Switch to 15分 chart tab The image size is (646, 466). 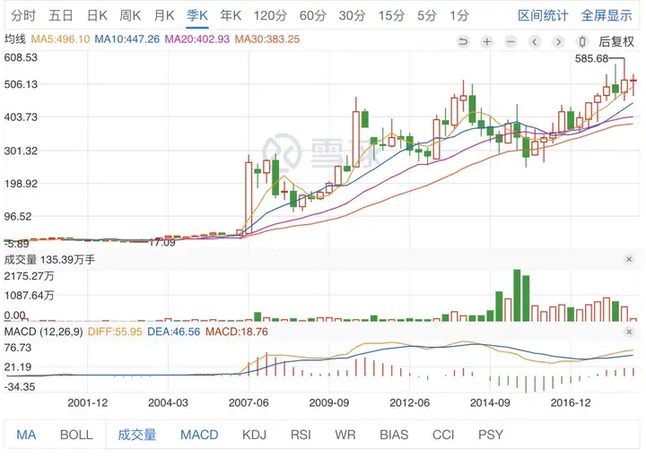click(x=391, y=15)
